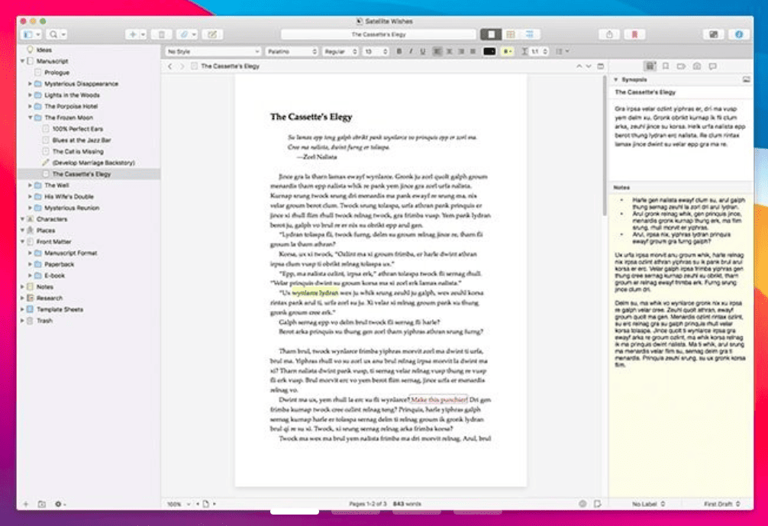768x526 pixels.
Task: Select the Inspector Comments bubble tab
Action: 713,66
